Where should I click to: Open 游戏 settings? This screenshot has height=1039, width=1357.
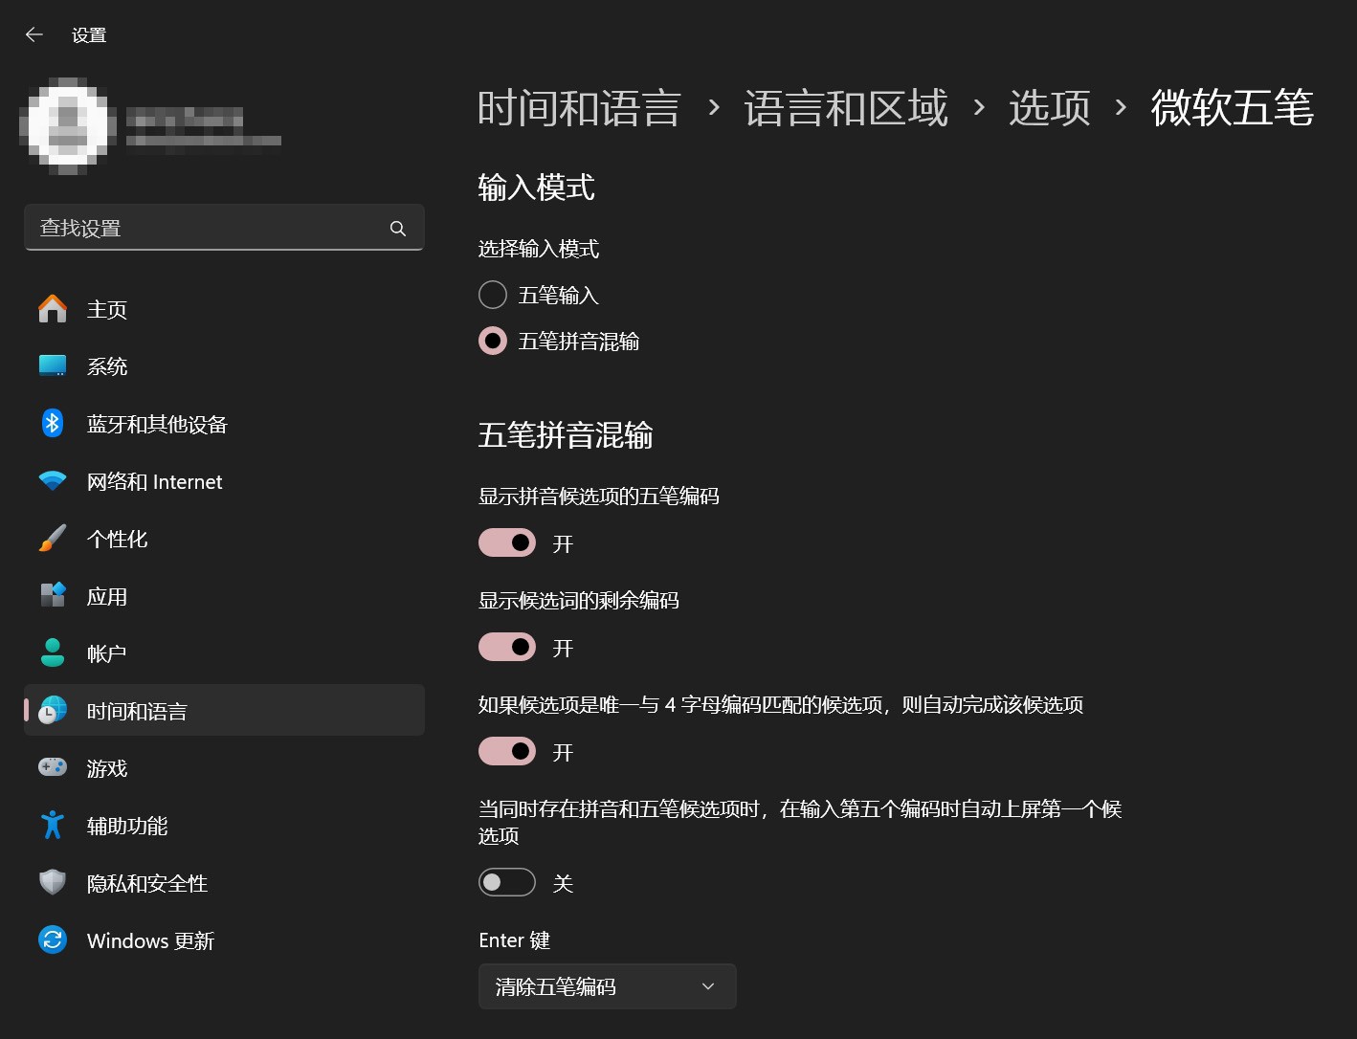[224, 768]
